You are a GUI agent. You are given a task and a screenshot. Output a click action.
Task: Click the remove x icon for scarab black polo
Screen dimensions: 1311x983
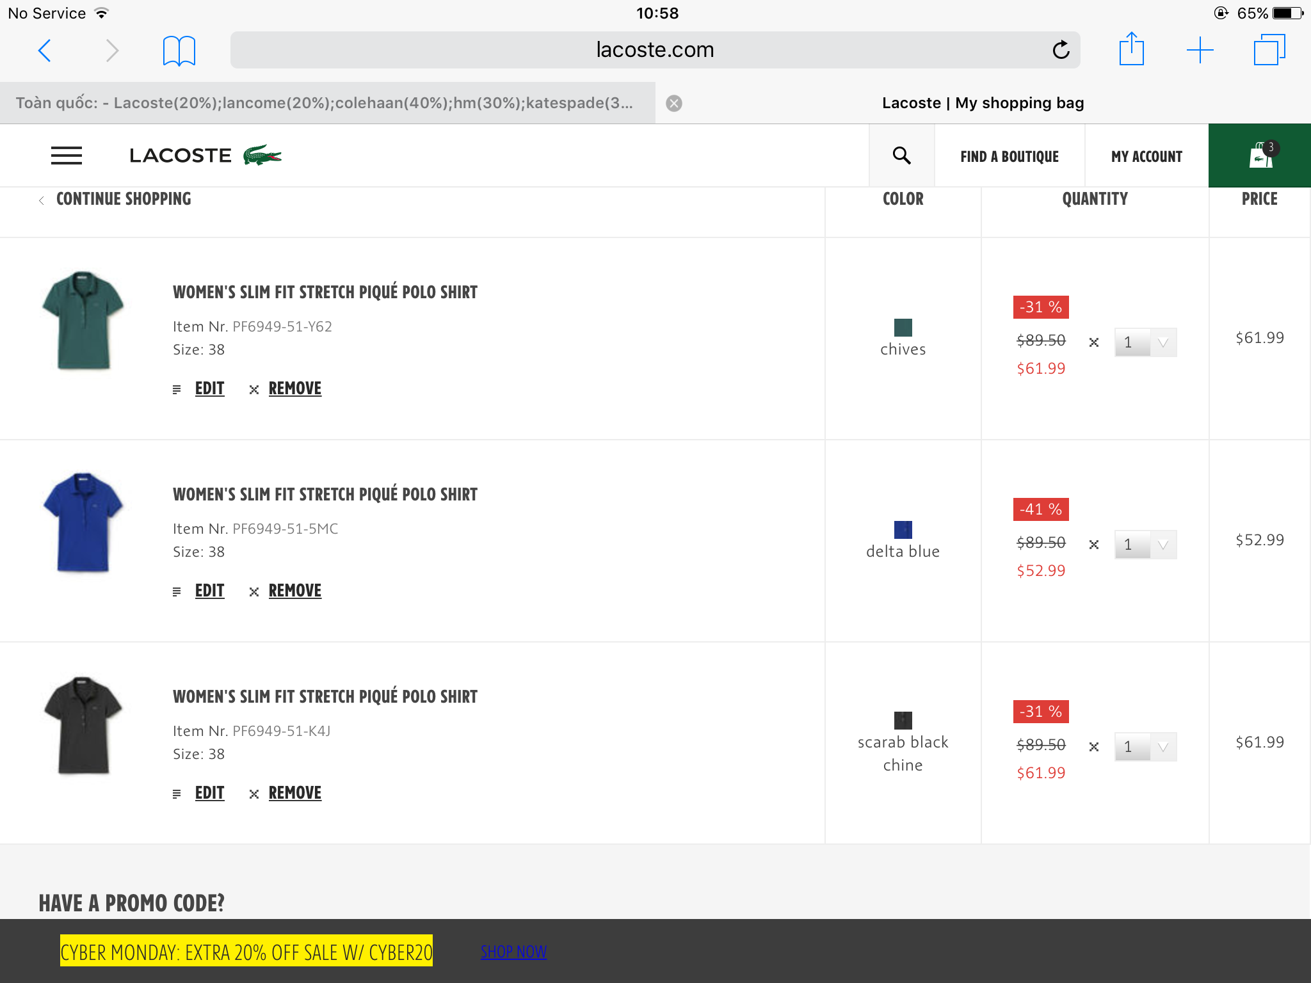tap(254, 794)
